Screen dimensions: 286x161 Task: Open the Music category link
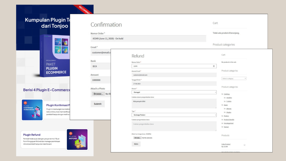[226, 105]
